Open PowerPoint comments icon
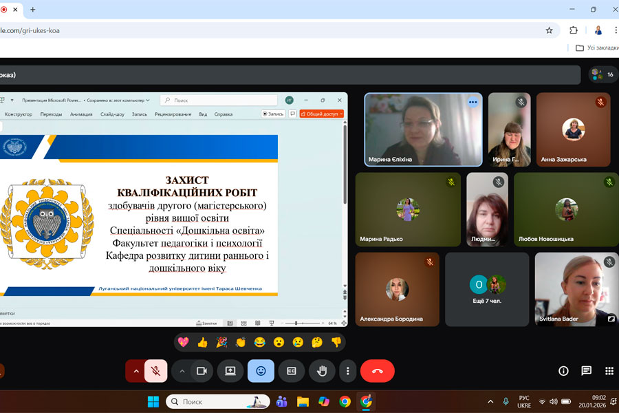This screenshot has height=413, width=619. click(x=292, y=114)
